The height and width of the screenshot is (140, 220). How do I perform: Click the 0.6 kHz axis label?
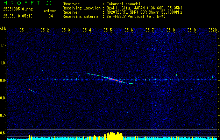pos(3,133)
